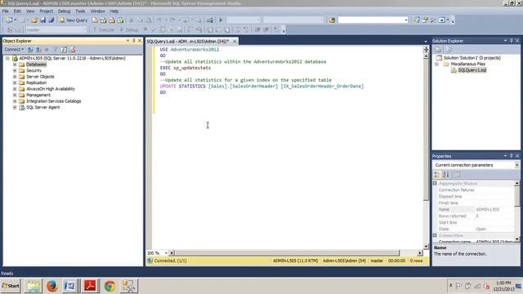Open Google Chrome from the taskbar
This screenshot has width=523, height=294.
click(110, 286)
